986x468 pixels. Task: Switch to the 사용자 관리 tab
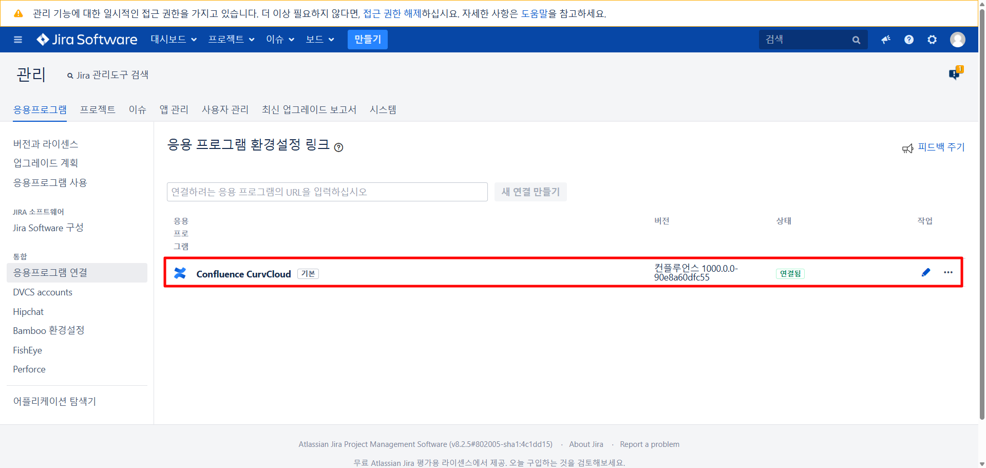click(x=225, y=109)
